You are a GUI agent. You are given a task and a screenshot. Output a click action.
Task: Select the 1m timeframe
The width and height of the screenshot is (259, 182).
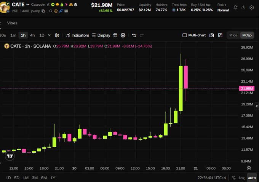[x=13, y=35]
